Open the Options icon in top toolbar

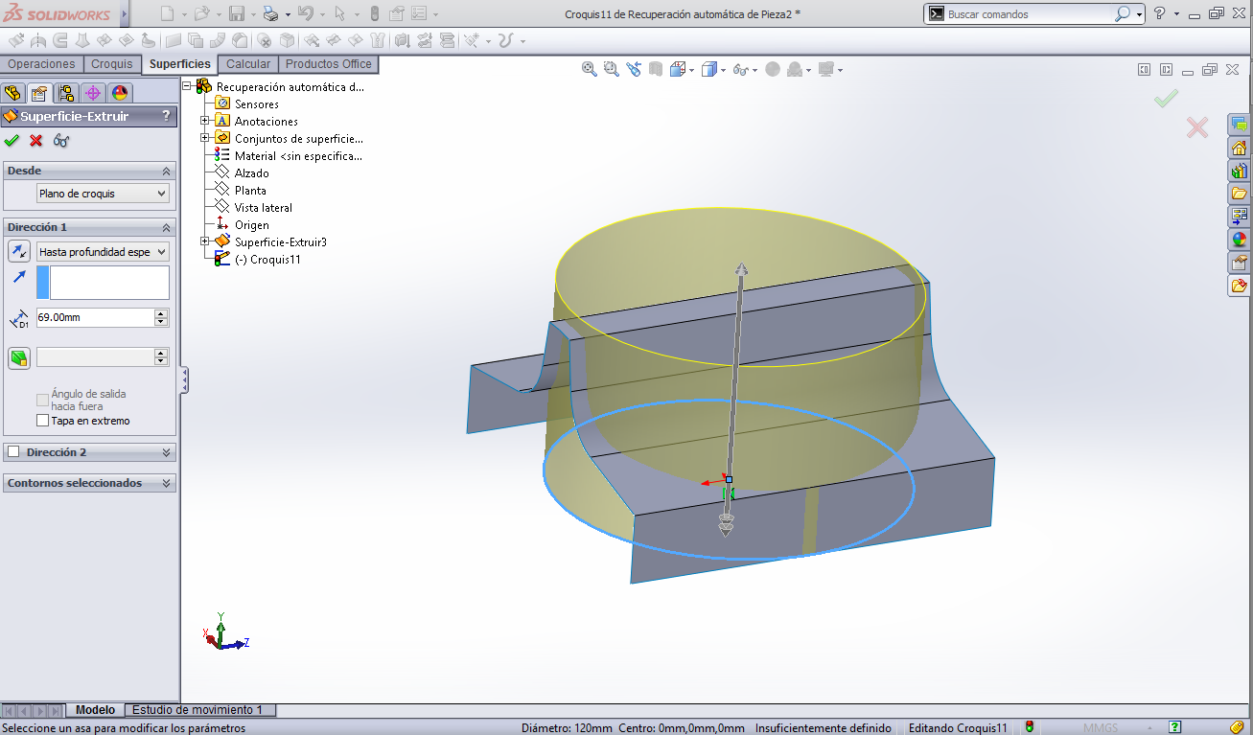click(x=420, y=13)
